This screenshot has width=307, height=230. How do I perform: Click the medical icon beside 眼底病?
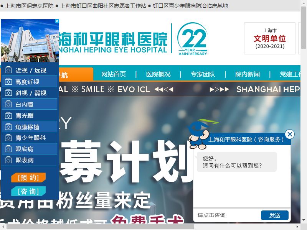click(x=8, y=149)
